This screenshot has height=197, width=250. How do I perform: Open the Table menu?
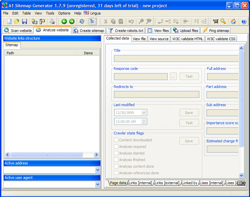click(26, 13)
